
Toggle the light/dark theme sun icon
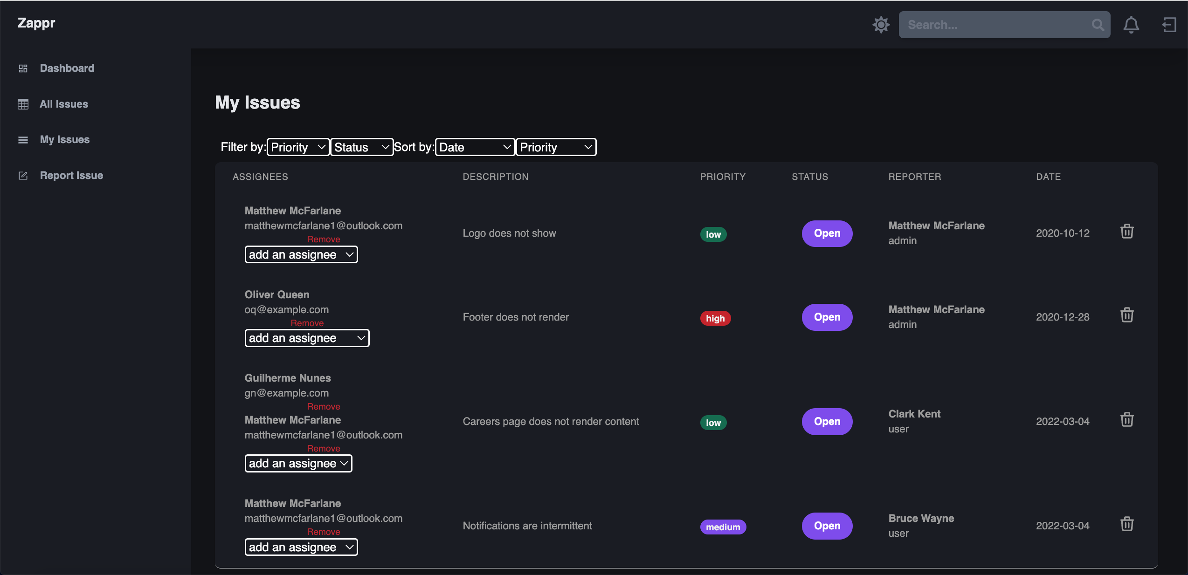coord(881,25)
